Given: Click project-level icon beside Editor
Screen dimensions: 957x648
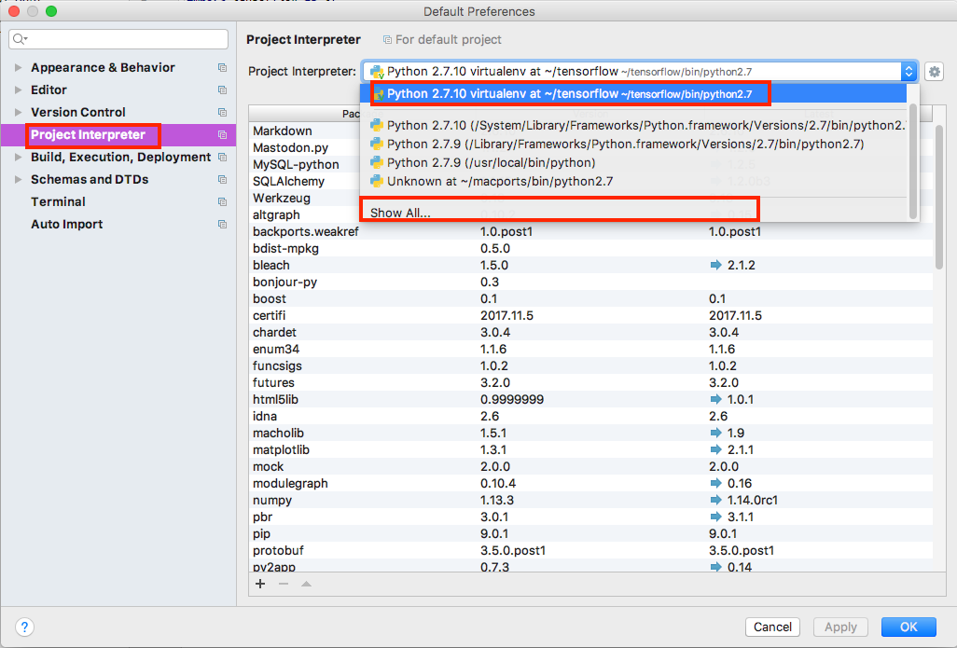Looking at the screenshot, I should [222, 90].
